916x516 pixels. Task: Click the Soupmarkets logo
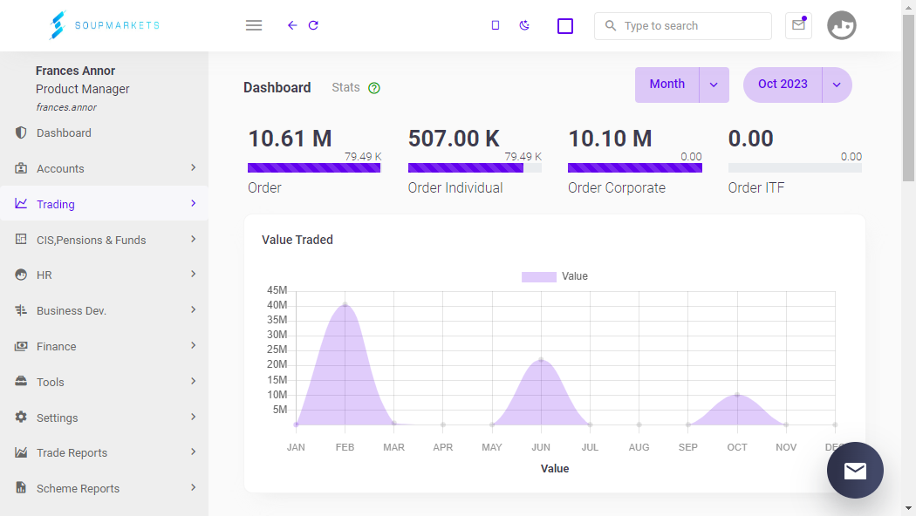tap(104, 25)
